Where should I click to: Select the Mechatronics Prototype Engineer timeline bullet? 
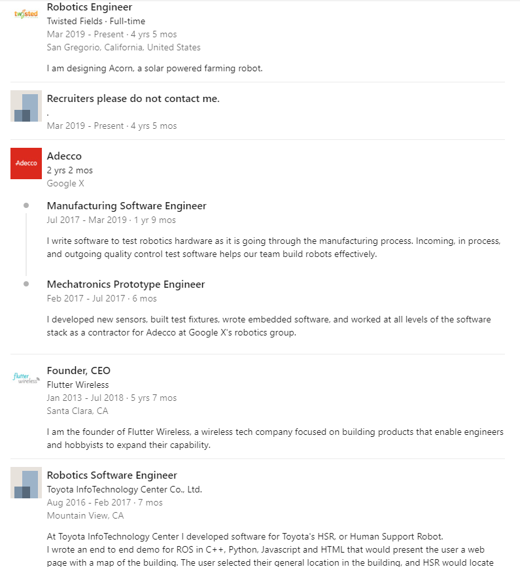[x=26, y=284]
